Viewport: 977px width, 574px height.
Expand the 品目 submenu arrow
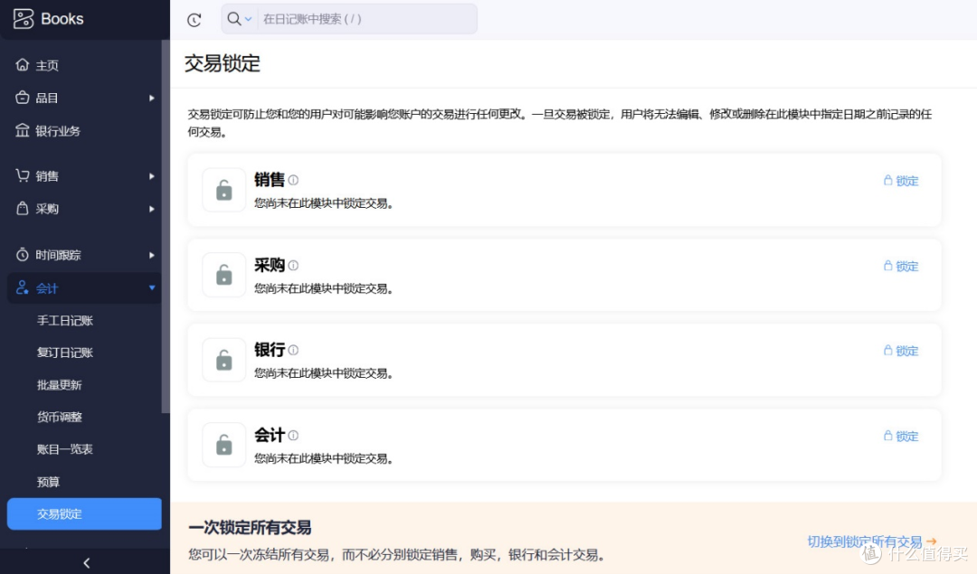tap(151, 99)
